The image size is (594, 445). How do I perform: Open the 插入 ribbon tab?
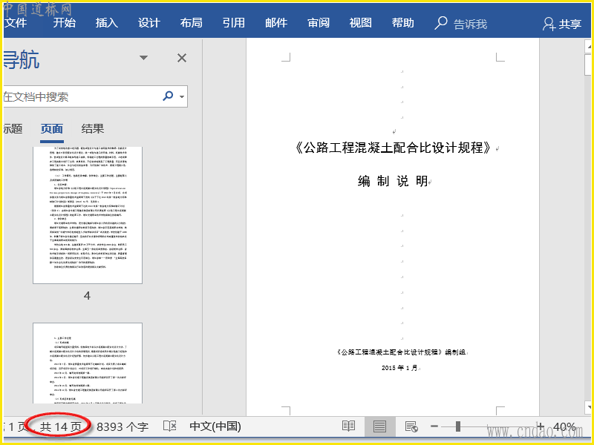106,23
